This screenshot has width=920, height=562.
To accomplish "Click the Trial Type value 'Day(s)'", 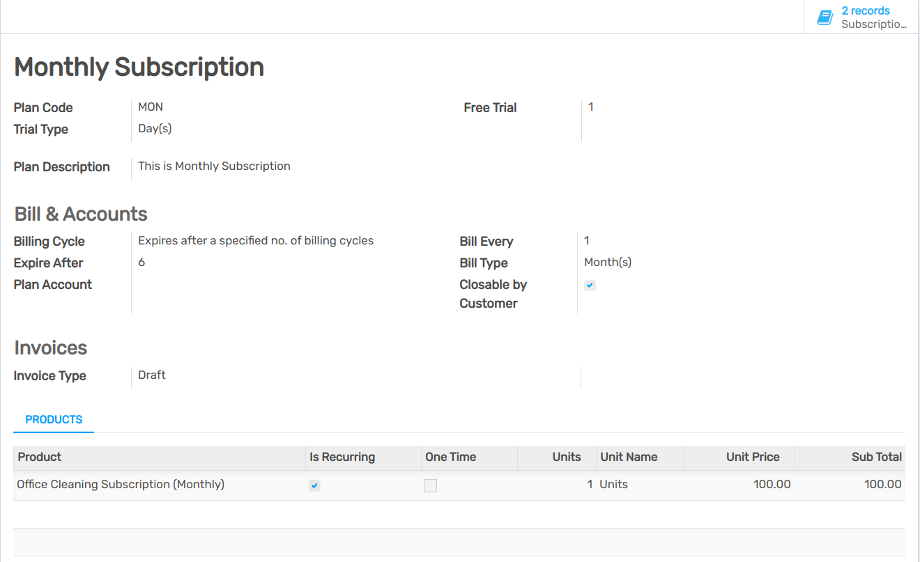I will point(154,128).
